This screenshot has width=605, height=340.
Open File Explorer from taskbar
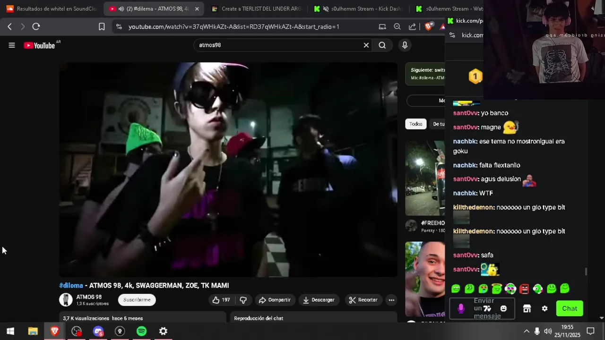point(33,331)
